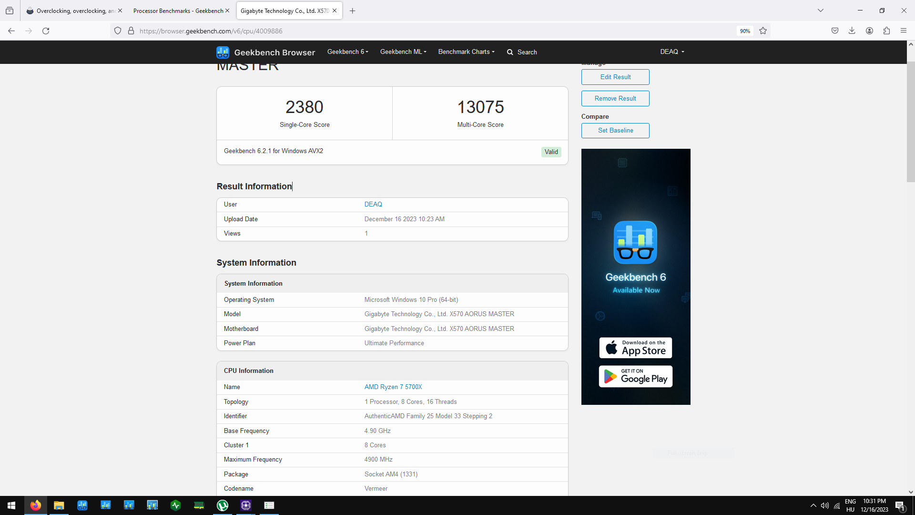Viewport: 915px width, 515px height.
Task: Click the search magnifier in Geekbench navbar
Action: pyautogui.click(x=510, y=52)
